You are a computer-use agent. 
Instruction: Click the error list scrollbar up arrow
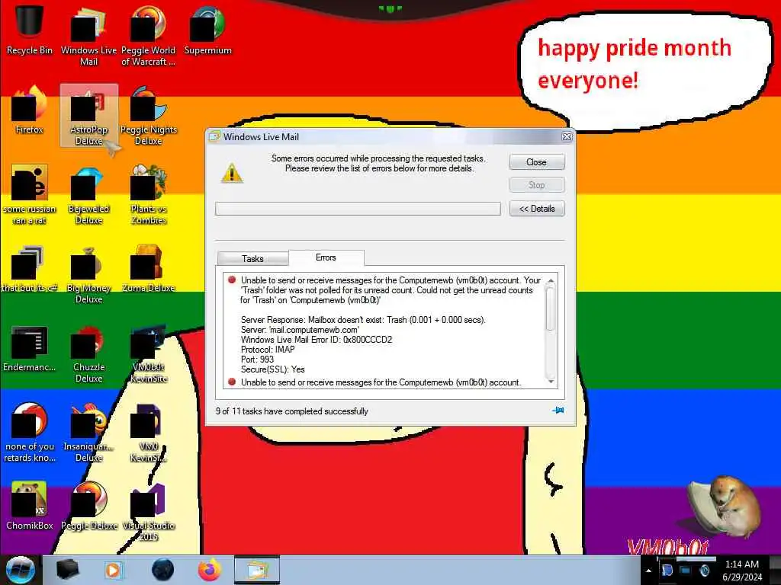pyautogui.click(x=551, y=282)
